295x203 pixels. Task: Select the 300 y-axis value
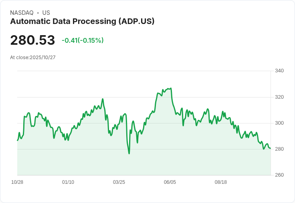click(279, 123)
